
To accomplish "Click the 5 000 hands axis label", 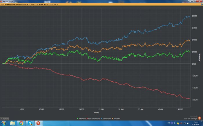I will click(22, 109).
